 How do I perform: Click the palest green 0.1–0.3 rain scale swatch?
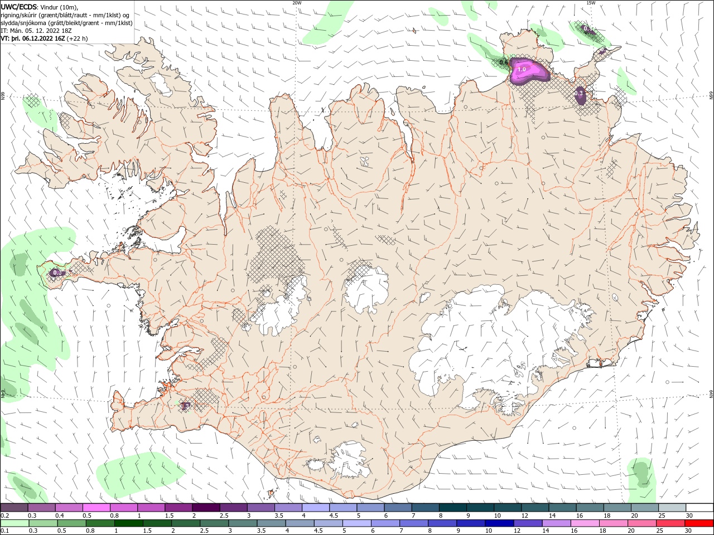pos(15,523)
